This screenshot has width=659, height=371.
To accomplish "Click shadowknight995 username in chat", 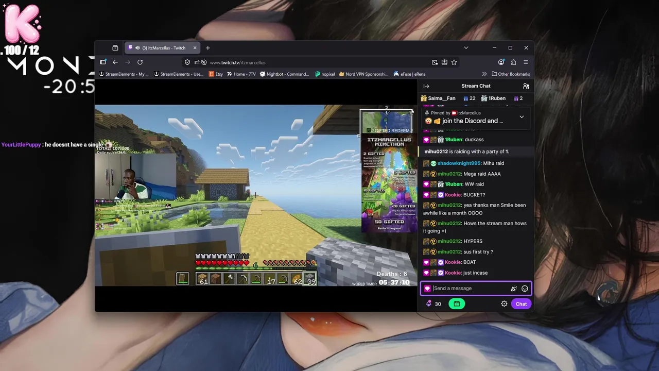I will [x=459, y=163].
